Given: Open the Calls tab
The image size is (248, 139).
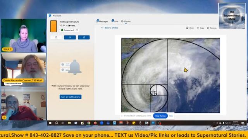Looking at the screenshot, I should tap(115, 21).
